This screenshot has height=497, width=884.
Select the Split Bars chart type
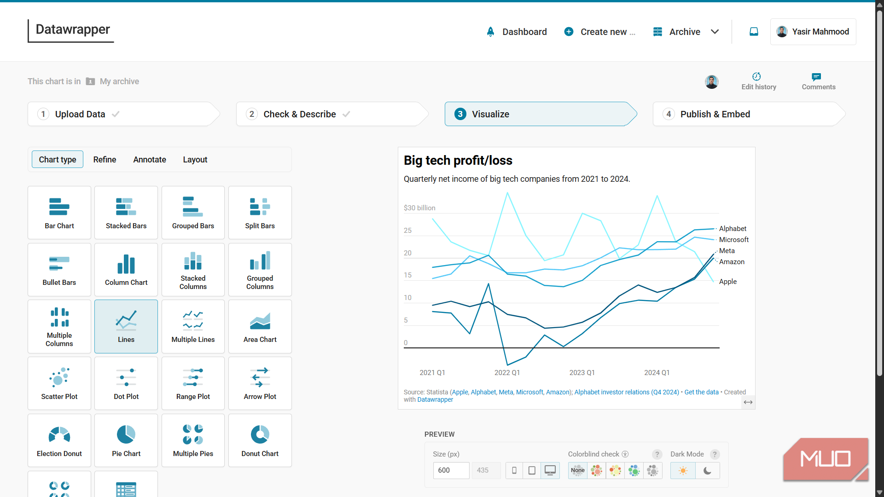(260, 213)
